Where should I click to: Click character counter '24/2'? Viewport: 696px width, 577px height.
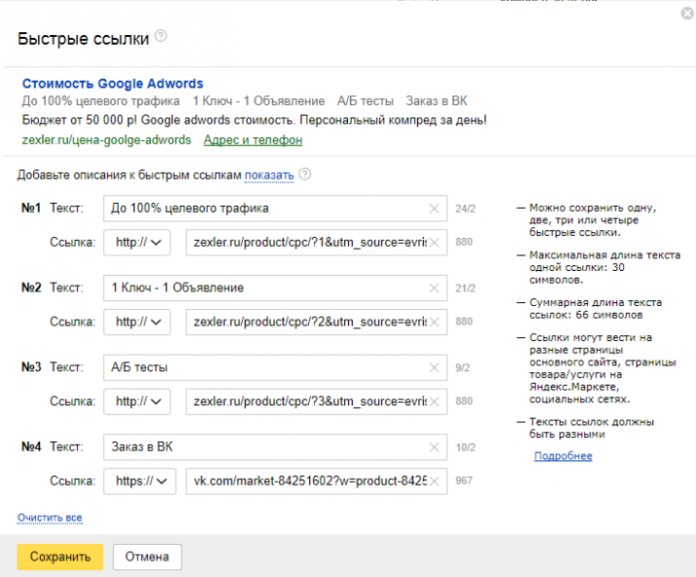click(x=466, y=209)
